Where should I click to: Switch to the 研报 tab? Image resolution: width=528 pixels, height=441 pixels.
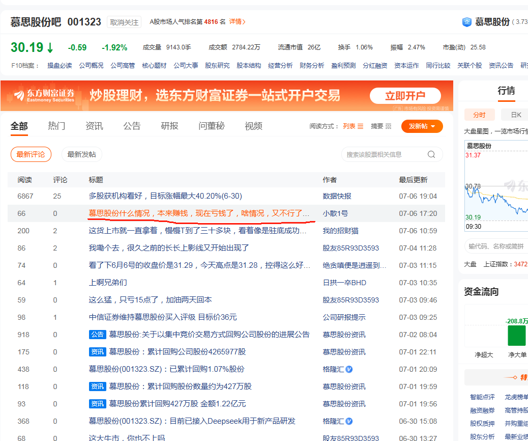point(169,126)
